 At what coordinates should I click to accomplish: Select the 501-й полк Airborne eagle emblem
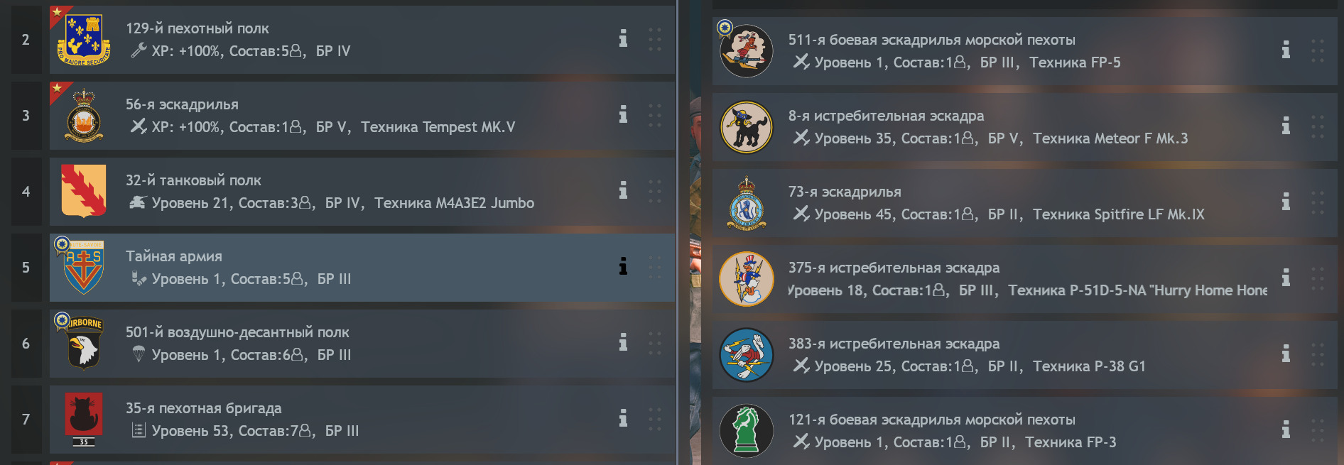(x=84, y=343)
